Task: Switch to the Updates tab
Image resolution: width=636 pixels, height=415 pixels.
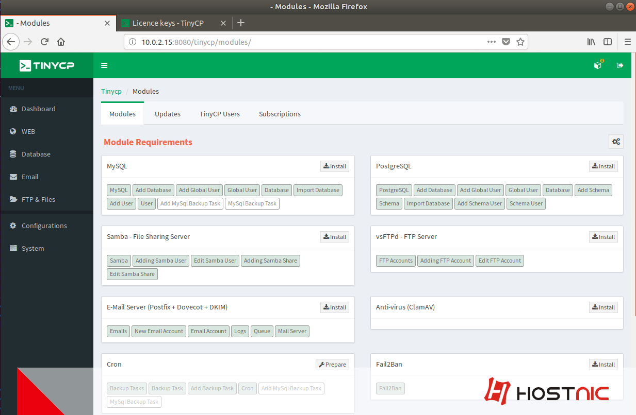Action: pos(167,114)
